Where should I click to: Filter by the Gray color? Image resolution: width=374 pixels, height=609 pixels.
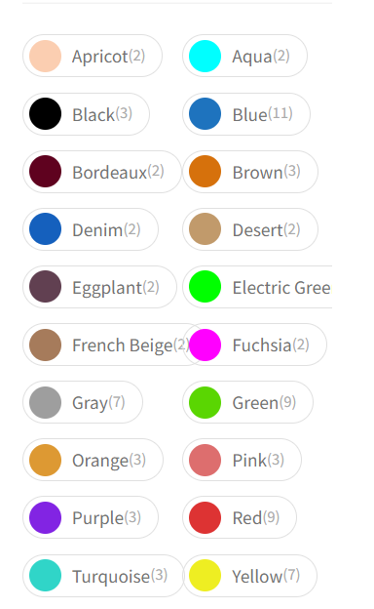coord(83,402)
